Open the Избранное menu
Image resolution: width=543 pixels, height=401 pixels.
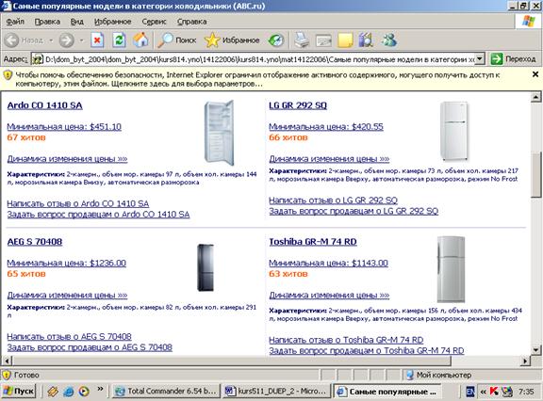(x=112, y=22)
